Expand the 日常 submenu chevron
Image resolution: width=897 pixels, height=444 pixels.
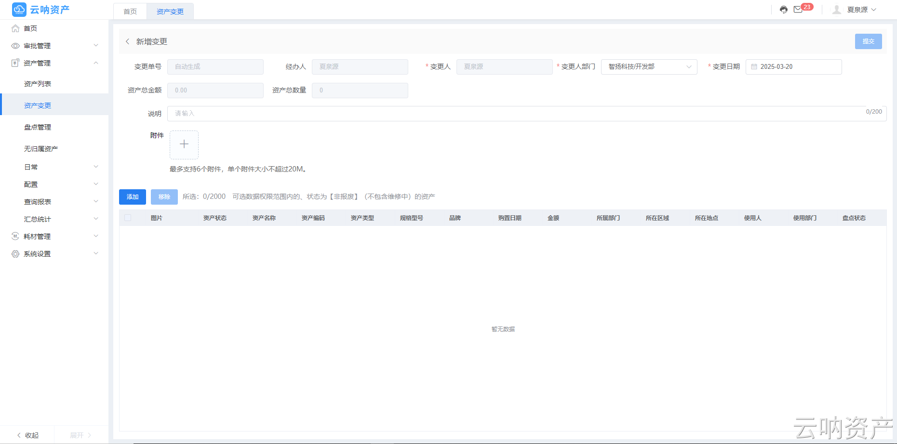coord(96,167)
